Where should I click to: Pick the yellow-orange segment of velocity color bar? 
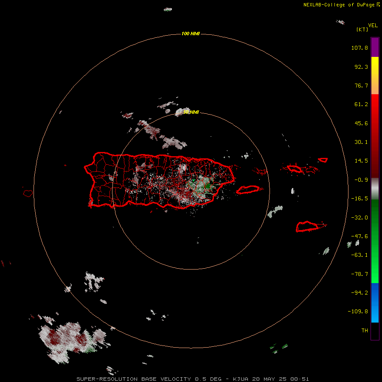click(x=375, y=76)
